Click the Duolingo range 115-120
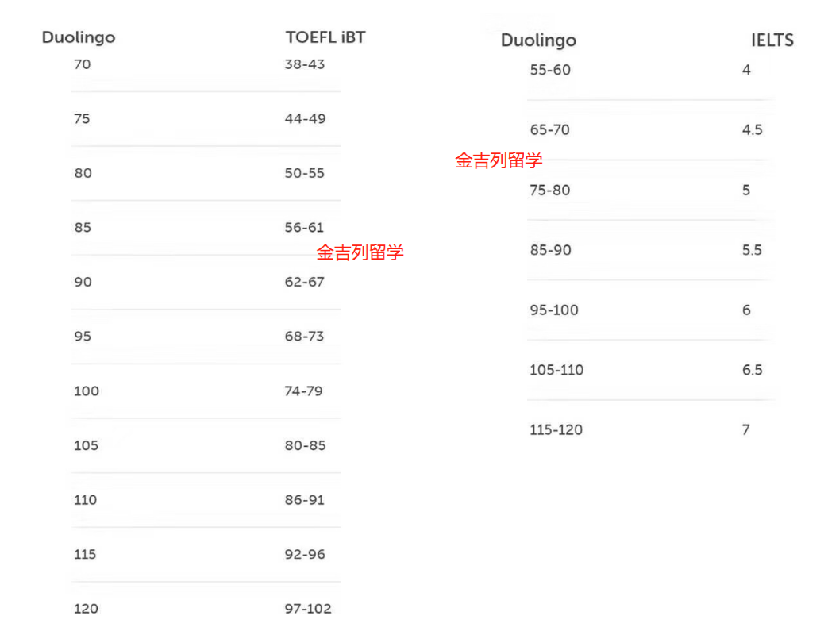 pos(556,430)
